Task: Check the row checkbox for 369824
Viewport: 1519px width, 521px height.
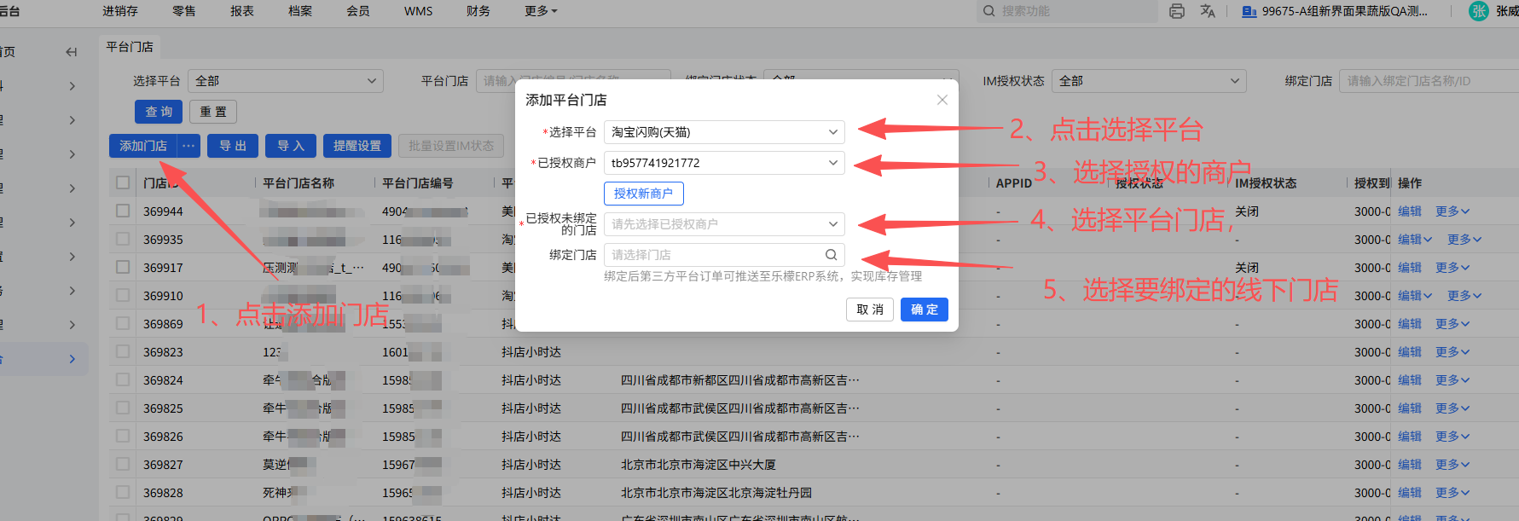Action: pyautogui.click(x=123, y=379)
